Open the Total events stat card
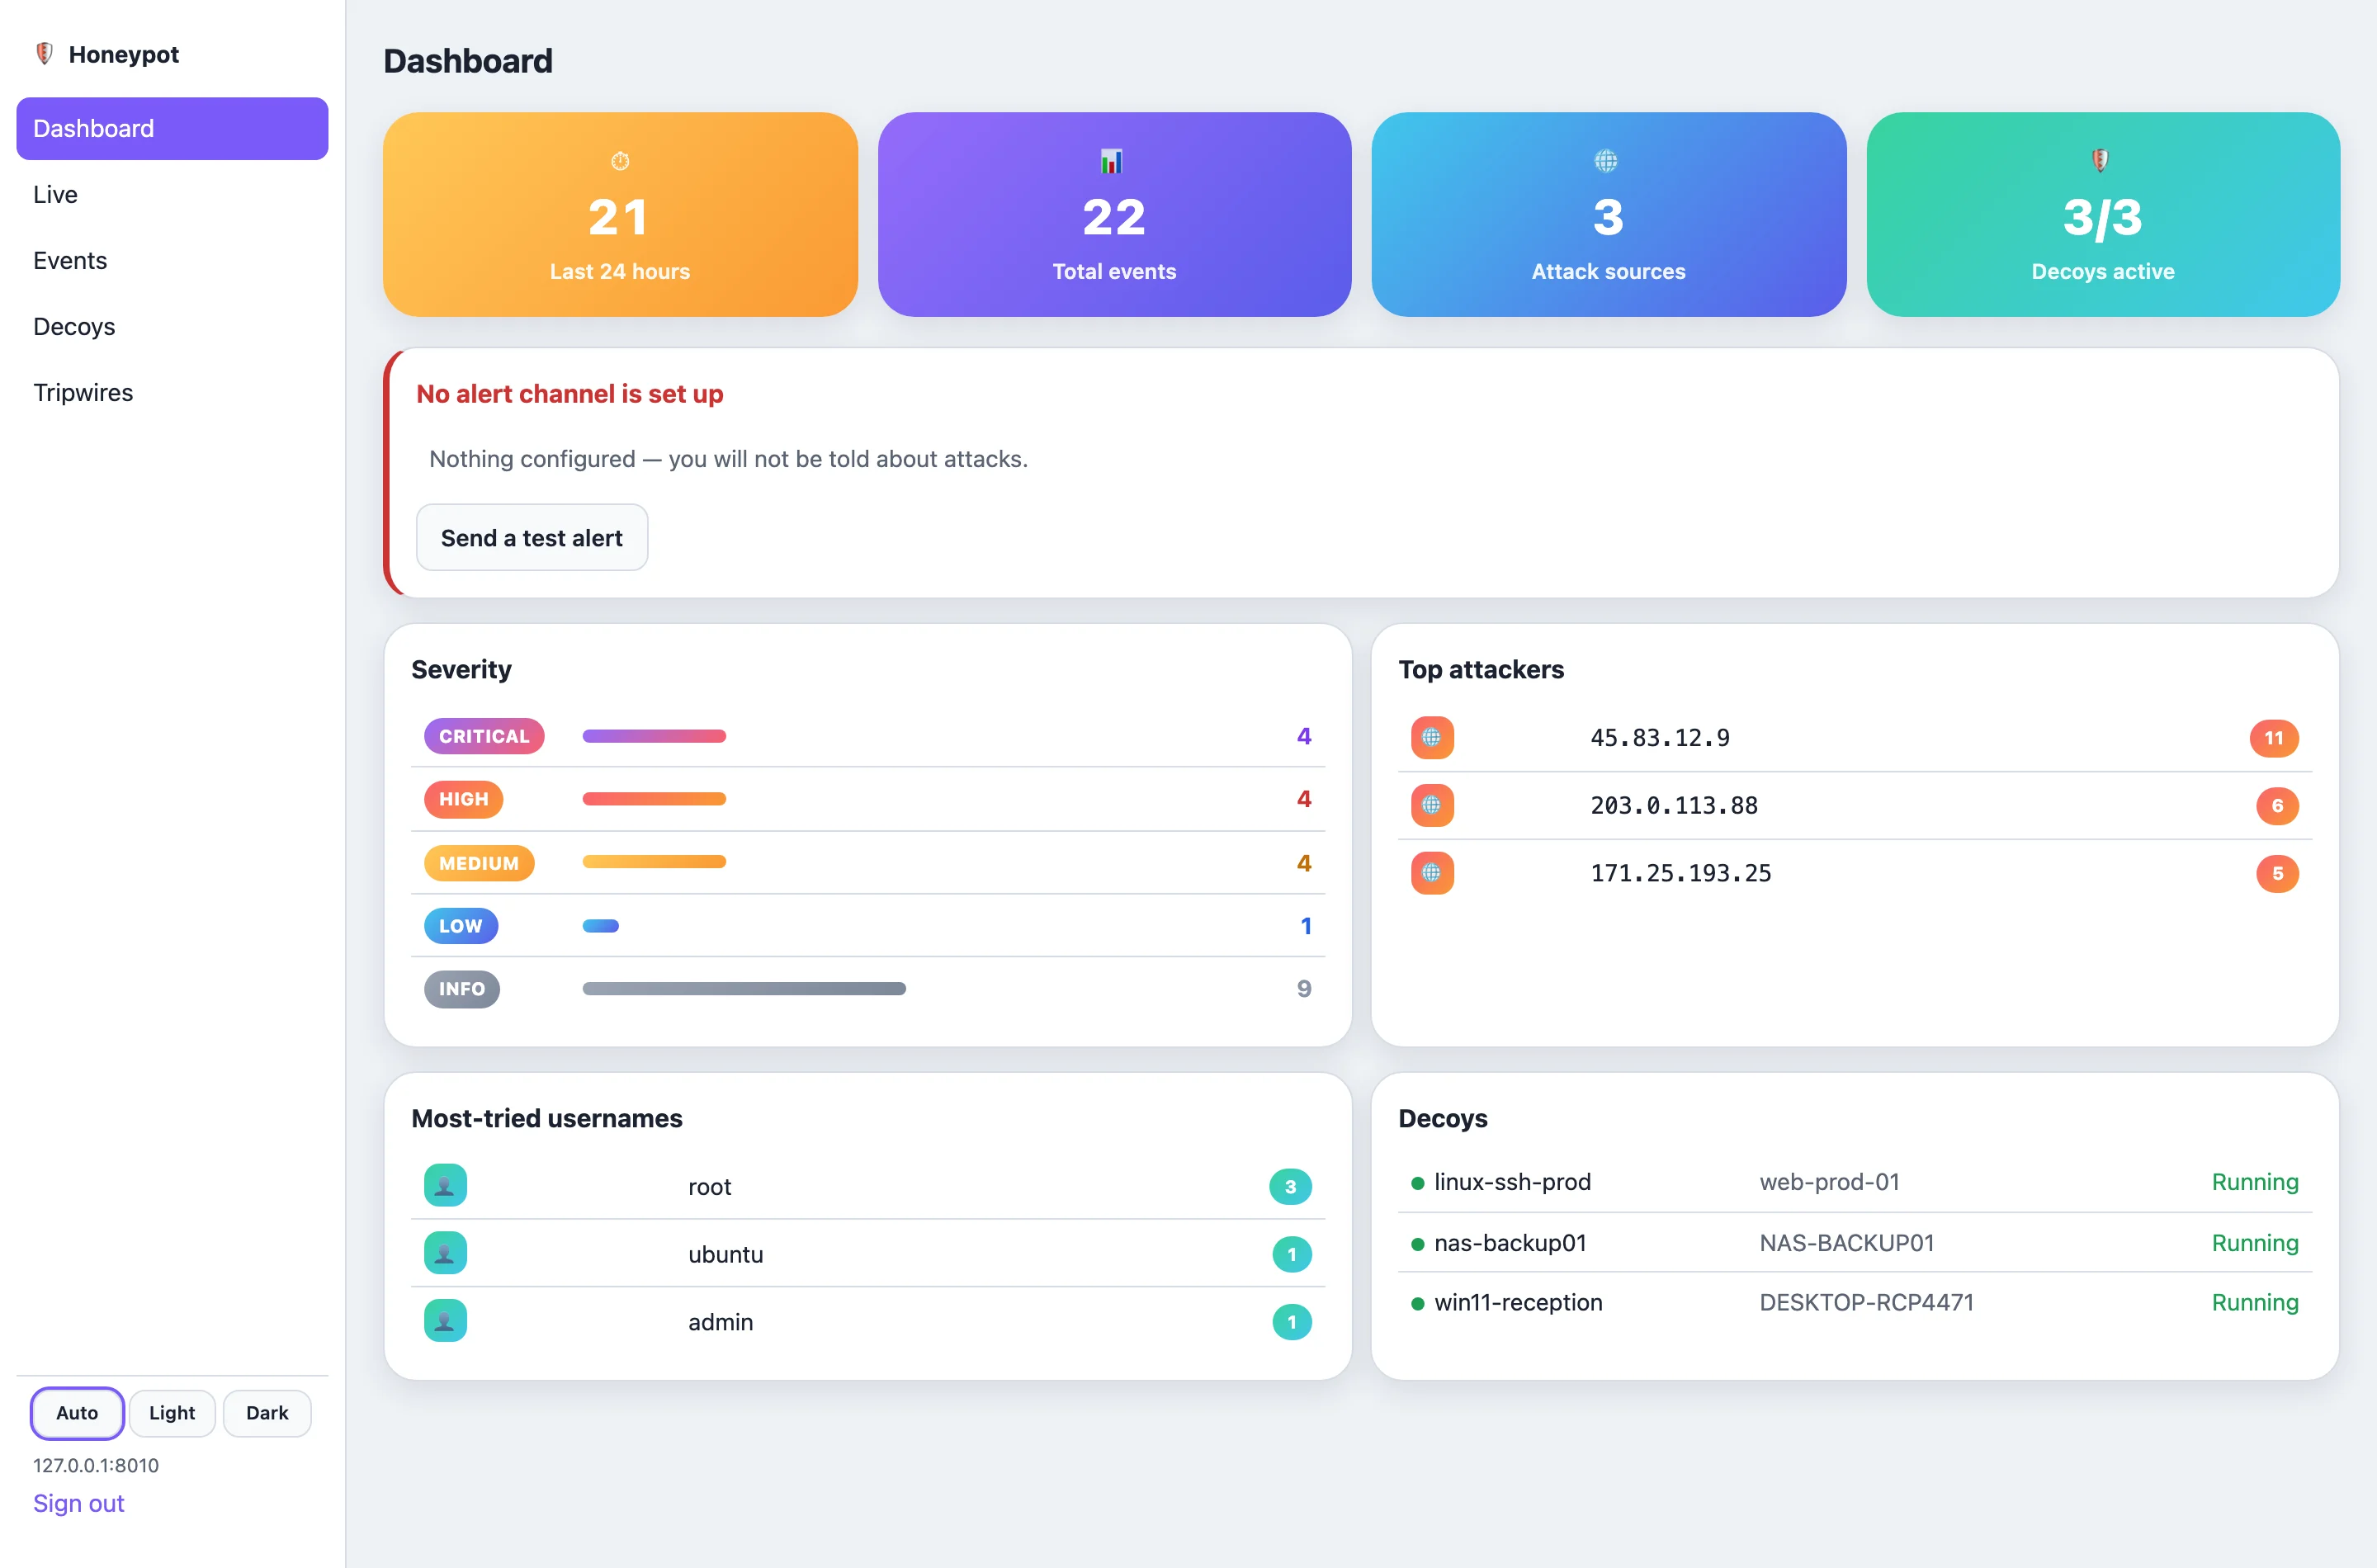Image resolution: width=2377 pixels, height=1568 pixels. [1114, 214]
